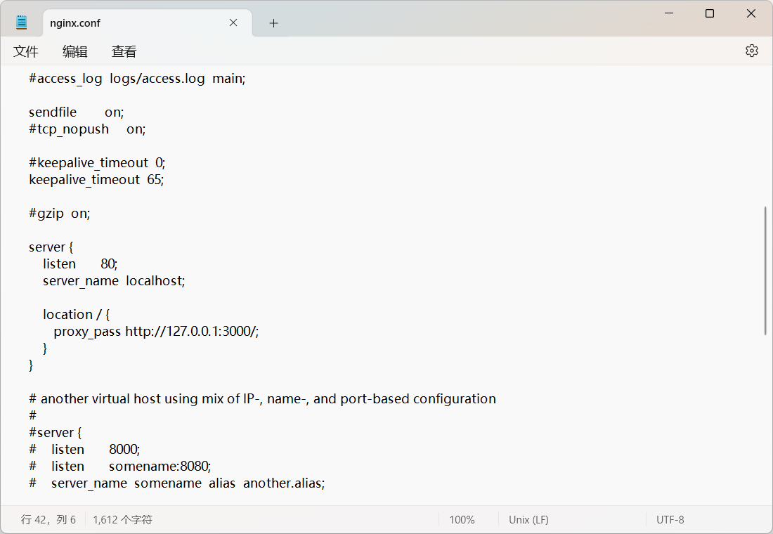This screenshot has height=534, width=773.
Task: Click the 'location / {' line
Action: pyautogui.click(x=77, y=315)
